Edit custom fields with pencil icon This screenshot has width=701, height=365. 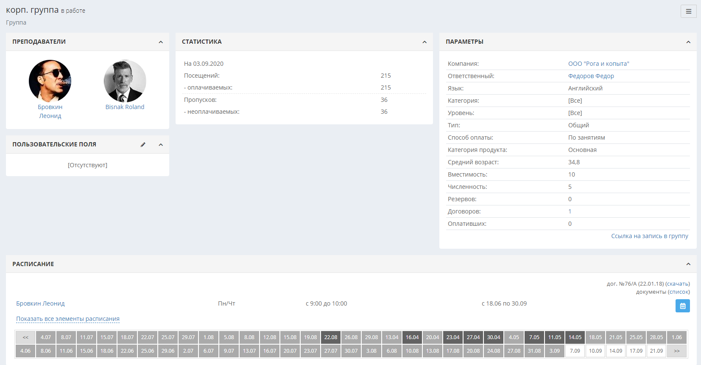143,145
